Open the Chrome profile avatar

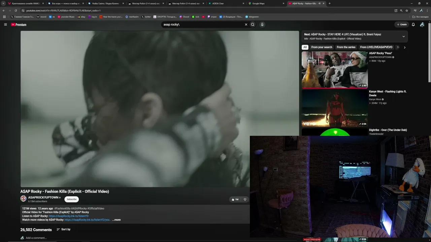click(x=421, y=10)
